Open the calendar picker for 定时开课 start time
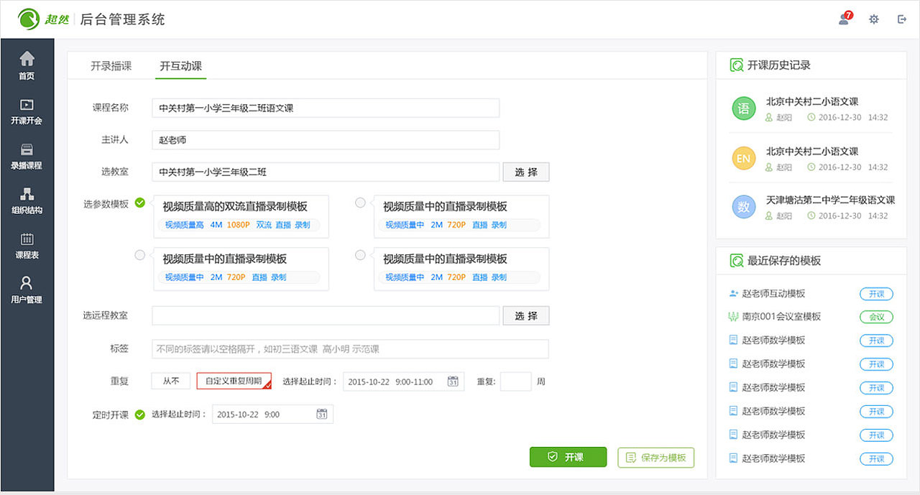The height and width of the screenshot is (495, 920). tap(321, 414)
